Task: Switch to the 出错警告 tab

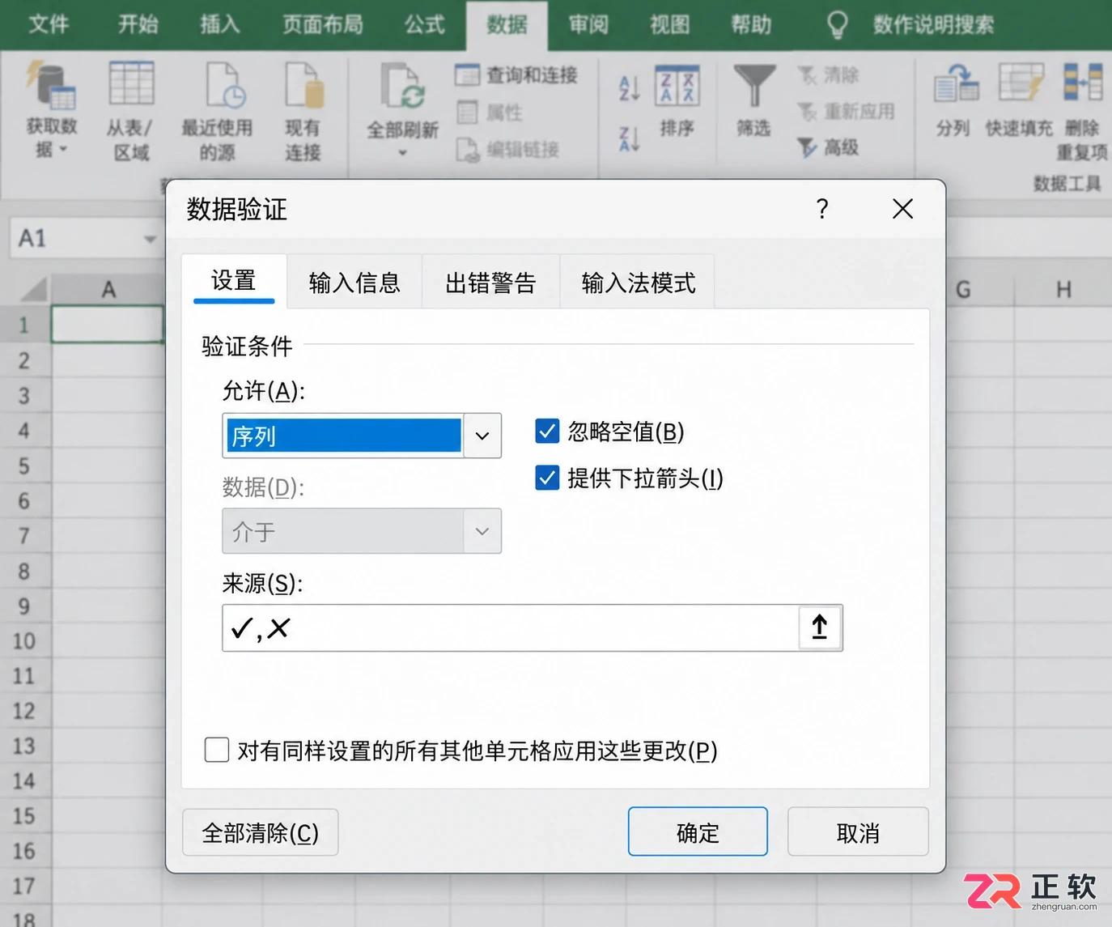Action: click(x=490, y=283)
